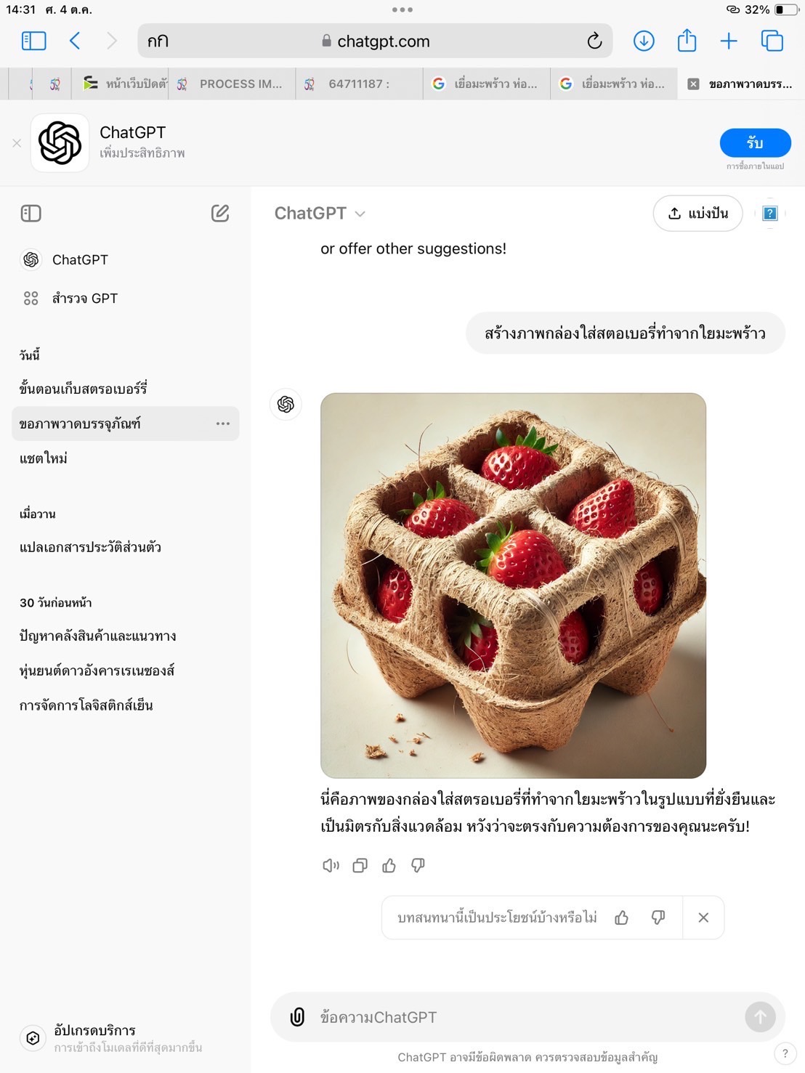Image resolution: width=805 pixels, height=1073 pixels.
Task: Toggle the ChatGPT sidebar panel closed
Action: coord(31,213)
